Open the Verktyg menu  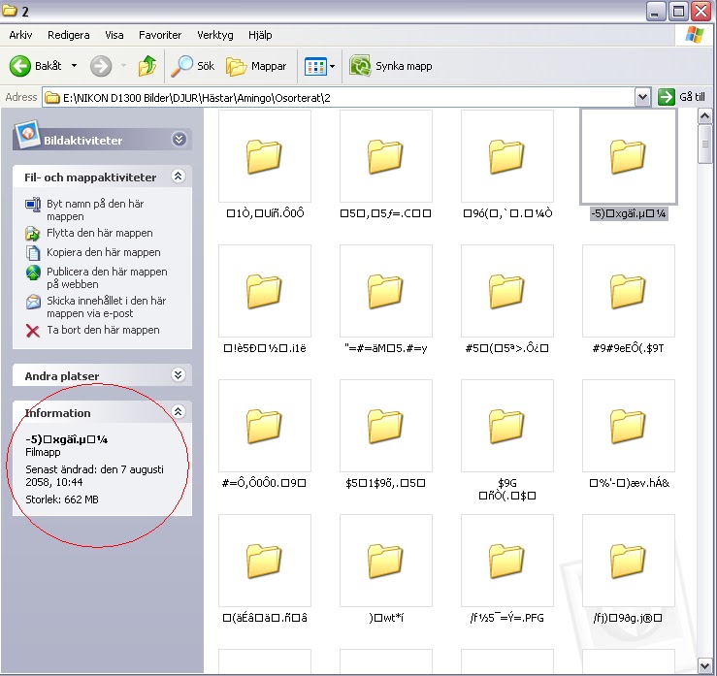pos(214,35)
